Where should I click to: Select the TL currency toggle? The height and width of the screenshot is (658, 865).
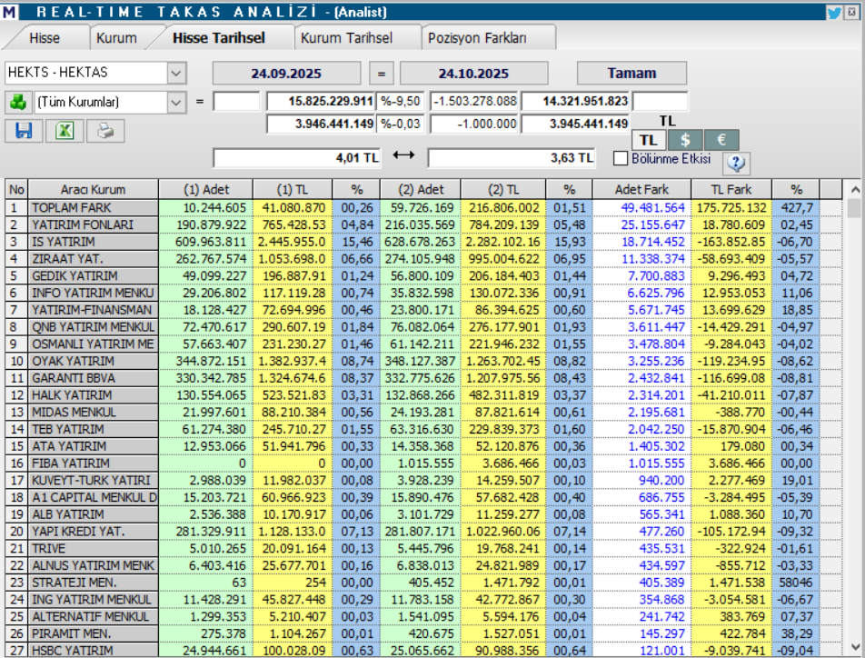coord(649,138)
